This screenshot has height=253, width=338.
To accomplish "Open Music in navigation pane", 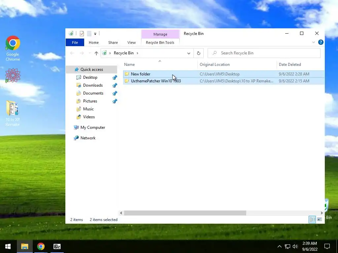I will tap(88, 109).
